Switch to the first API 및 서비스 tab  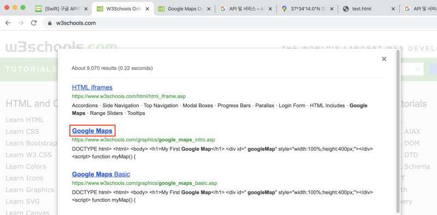point(245,9)
